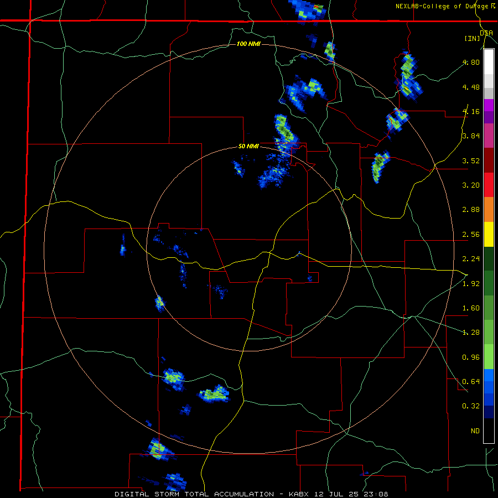This screenshot has width=498, height=498.
Task: Click the 4.80 legend value
Action: [471, 62]
